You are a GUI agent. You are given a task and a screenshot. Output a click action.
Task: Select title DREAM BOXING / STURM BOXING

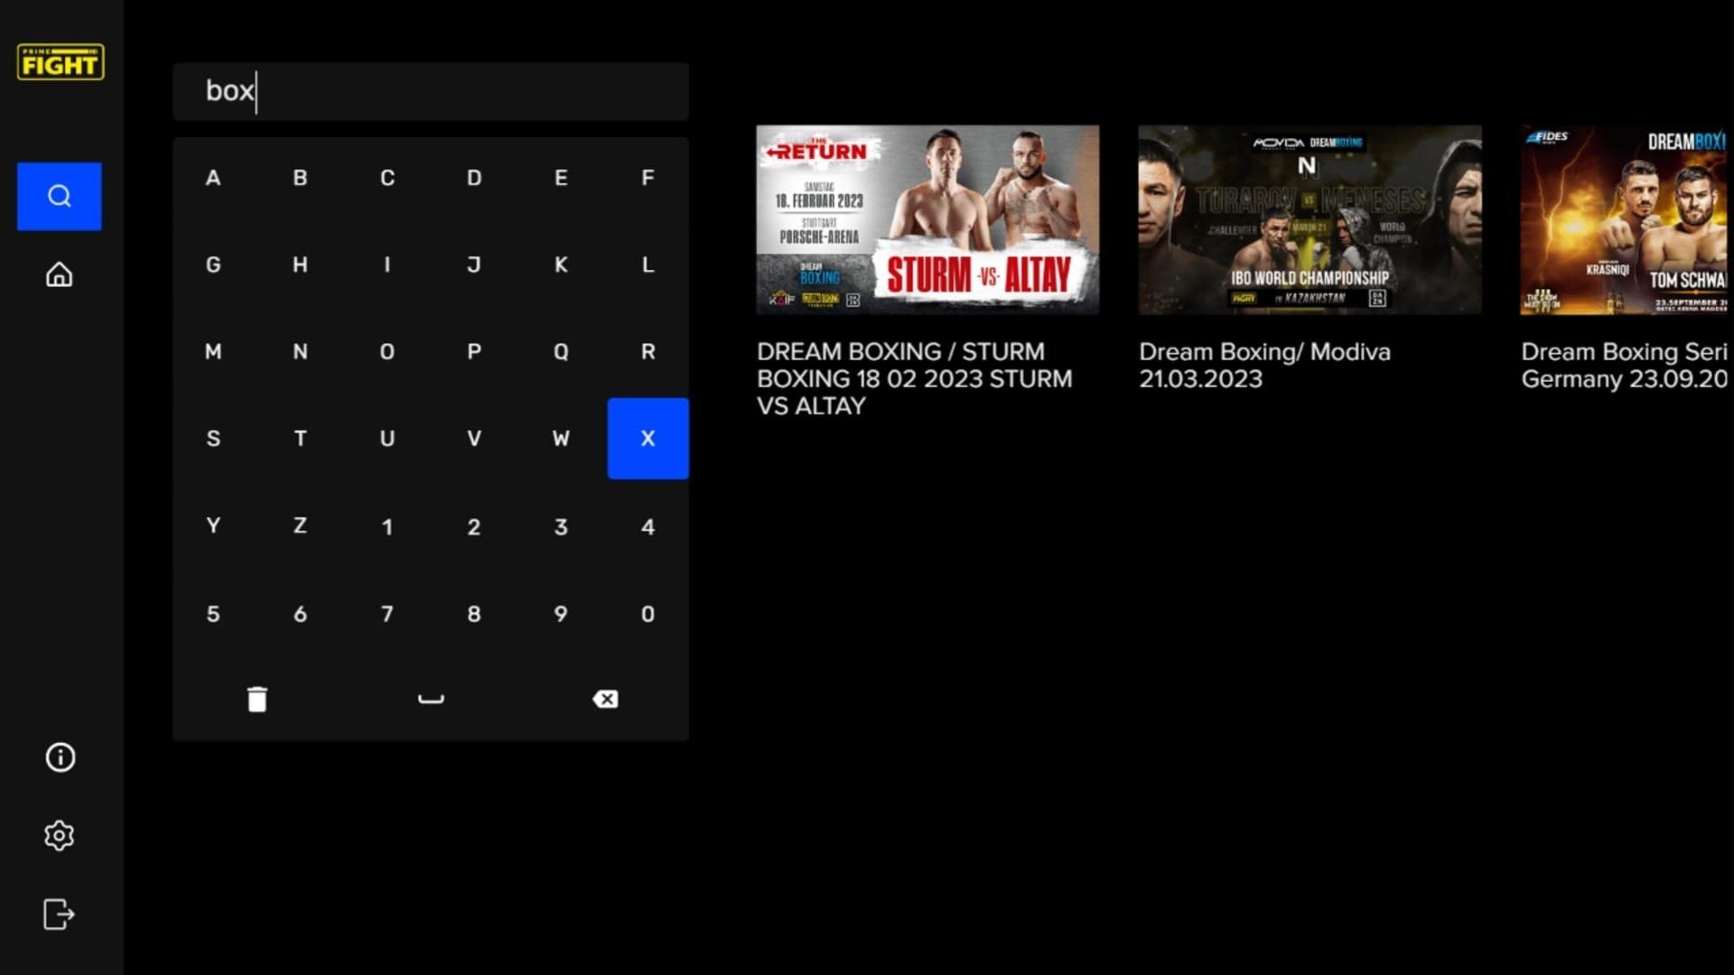point(914,378)
